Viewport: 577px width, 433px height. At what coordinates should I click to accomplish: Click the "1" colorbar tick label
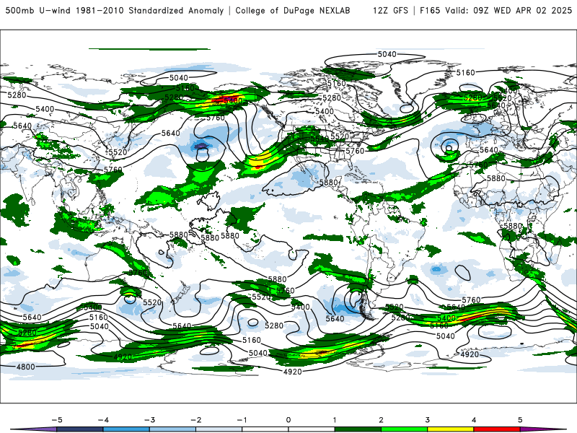pos(335,420)
